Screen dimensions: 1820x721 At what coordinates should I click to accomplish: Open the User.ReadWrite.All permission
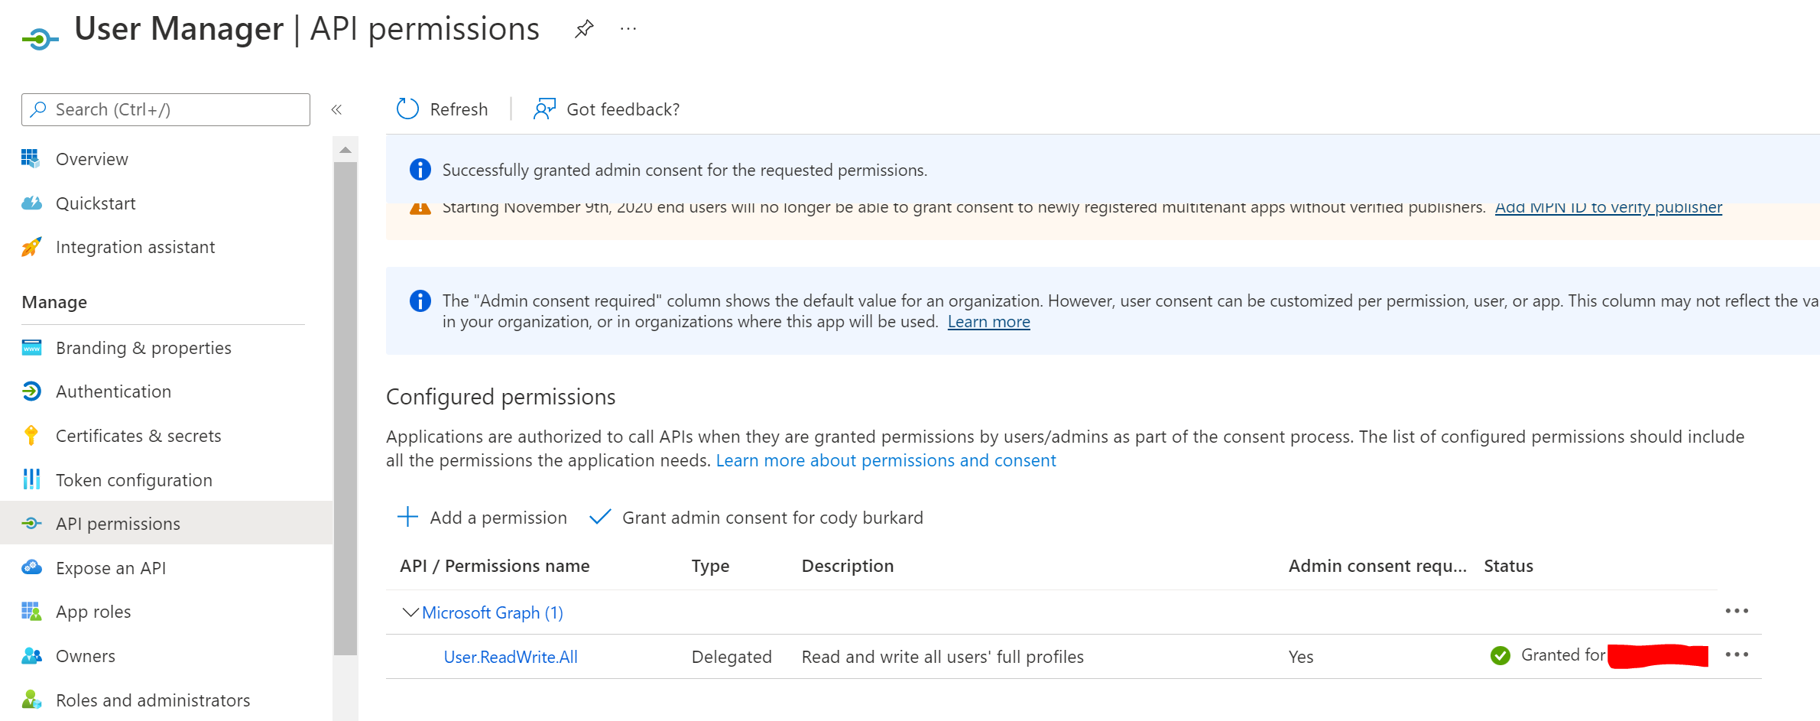coord(511,657)
